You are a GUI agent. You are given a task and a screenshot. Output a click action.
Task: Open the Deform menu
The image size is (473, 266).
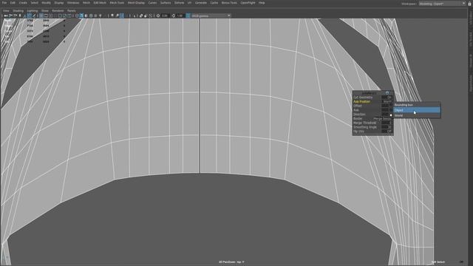coord(179,3)
